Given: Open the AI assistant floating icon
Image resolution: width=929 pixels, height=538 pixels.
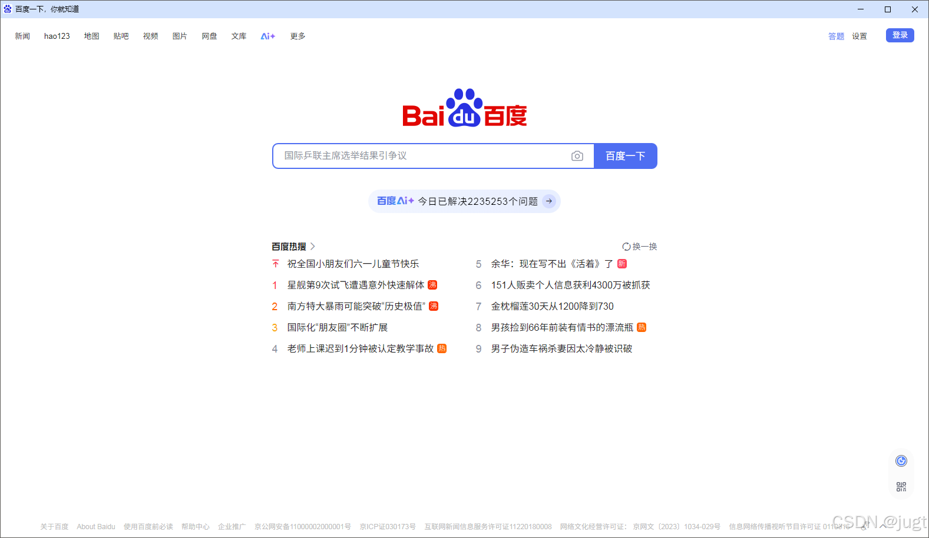Looking at the screenshot, I should pyautogui.click(x=901, y=461).
